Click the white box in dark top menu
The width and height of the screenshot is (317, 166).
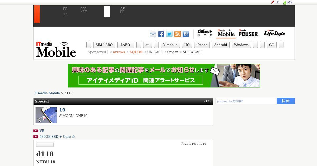point(107,12)
